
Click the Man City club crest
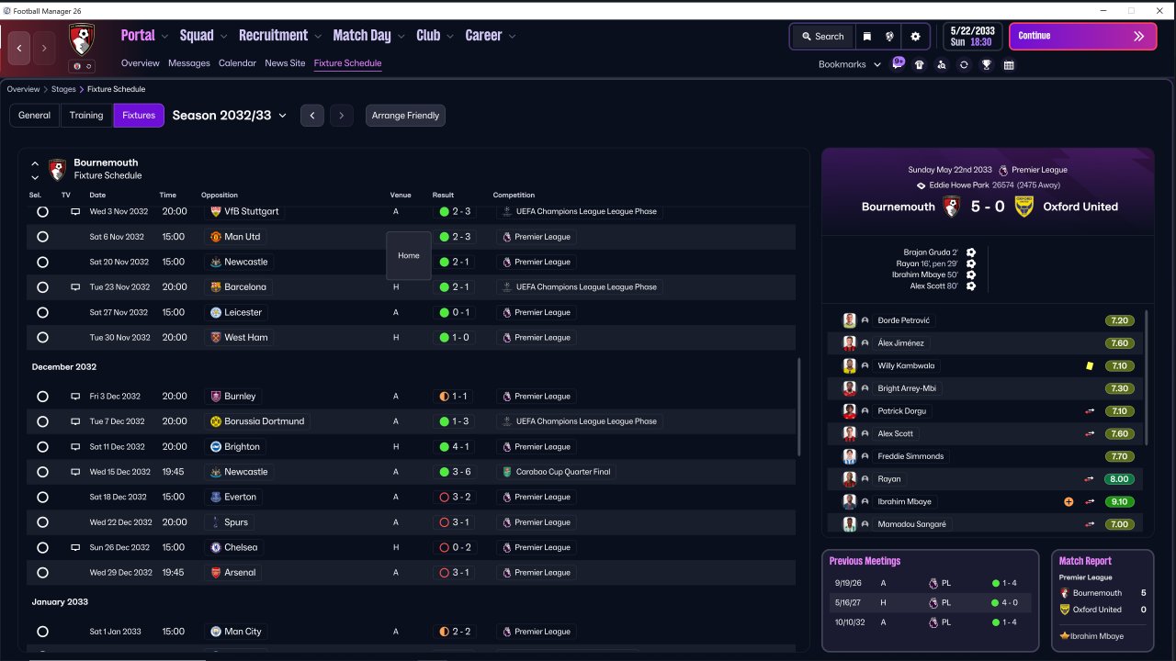click(215, 632)
